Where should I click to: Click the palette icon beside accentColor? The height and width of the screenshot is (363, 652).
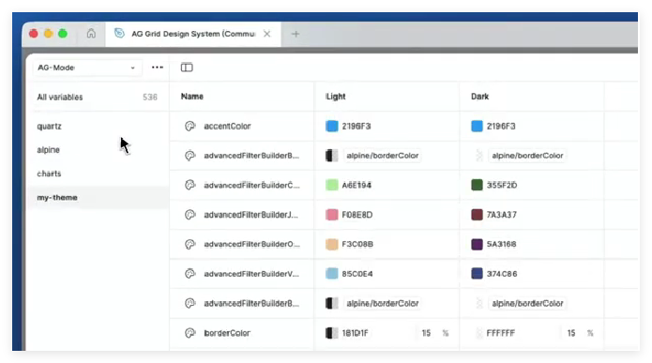pos(190,126)
